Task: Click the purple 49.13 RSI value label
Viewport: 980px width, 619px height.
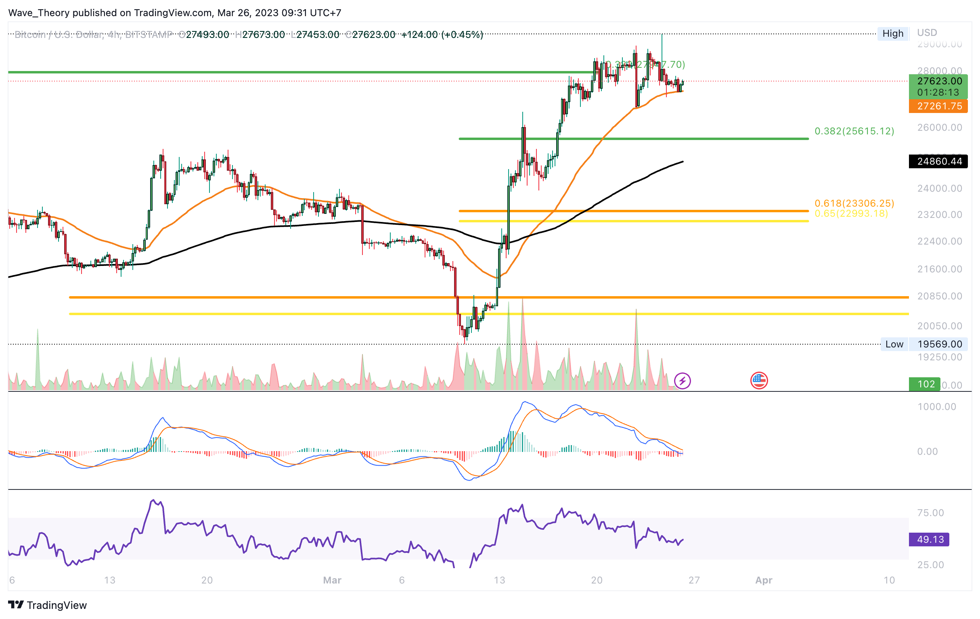Action: tap(929, 540)
